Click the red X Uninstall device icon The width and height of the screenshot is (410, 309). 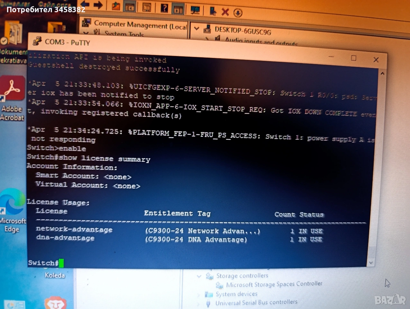pyautogui.click(x=225, y=12)
